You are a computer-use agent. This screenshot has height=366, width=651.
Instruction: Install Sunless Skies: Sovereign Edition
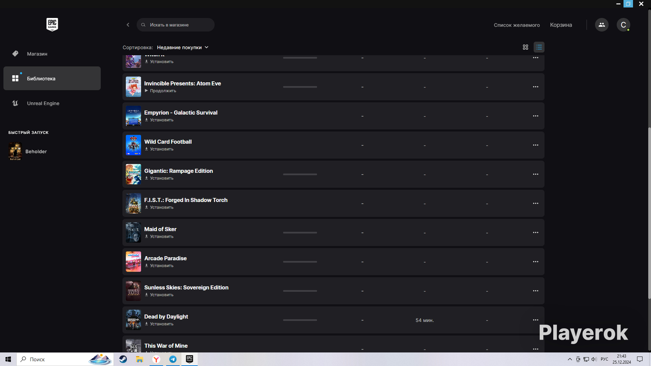(159, 295)
